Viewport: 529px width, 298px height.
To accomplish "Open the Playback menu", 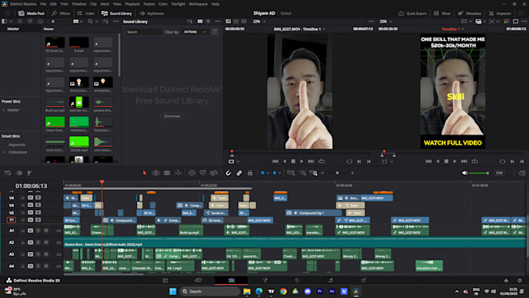I will point(132,4).
